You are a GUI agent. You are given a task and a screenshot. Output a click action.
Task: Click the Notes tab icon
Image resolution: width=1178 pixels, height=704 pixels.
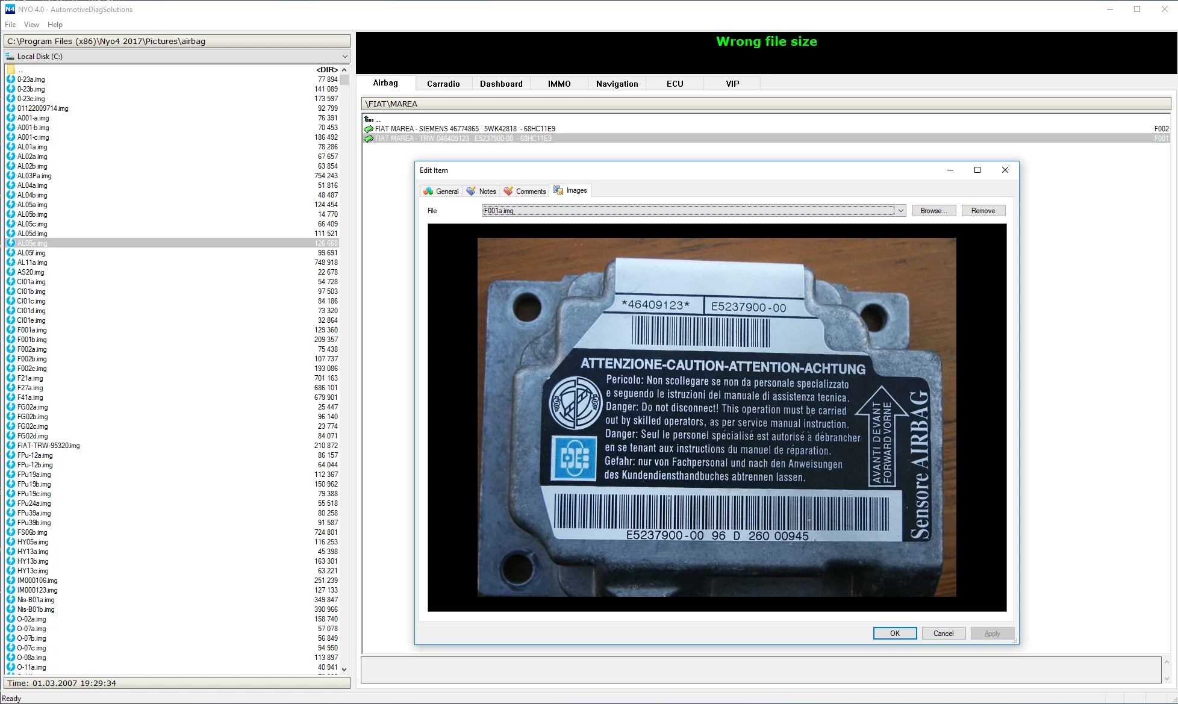[471, 191]
